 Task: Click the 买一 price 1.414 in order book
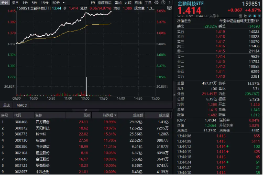coord(220,57)
